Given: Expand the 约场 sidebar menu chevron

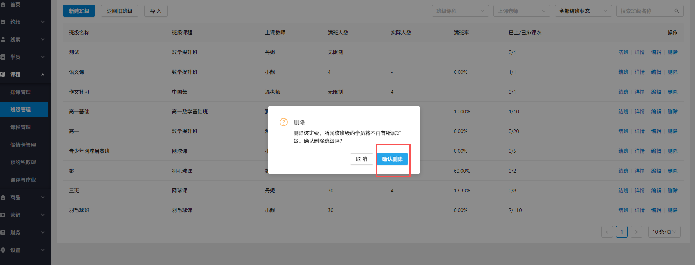Looking at the screenshot, I should point(43,22).
